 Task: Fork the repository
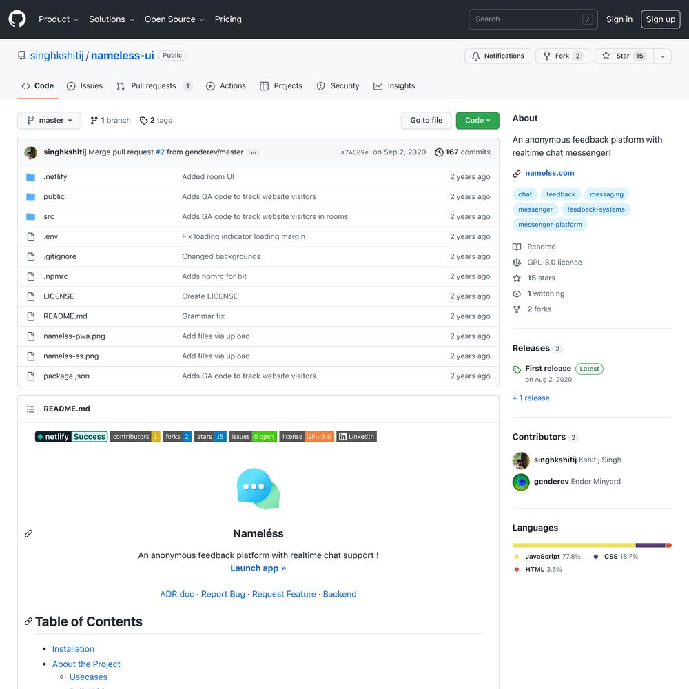[562, 56]
